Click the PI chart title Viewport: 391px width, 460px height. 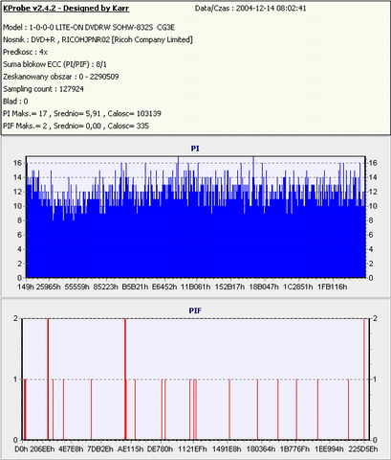[x=195, y=149]
